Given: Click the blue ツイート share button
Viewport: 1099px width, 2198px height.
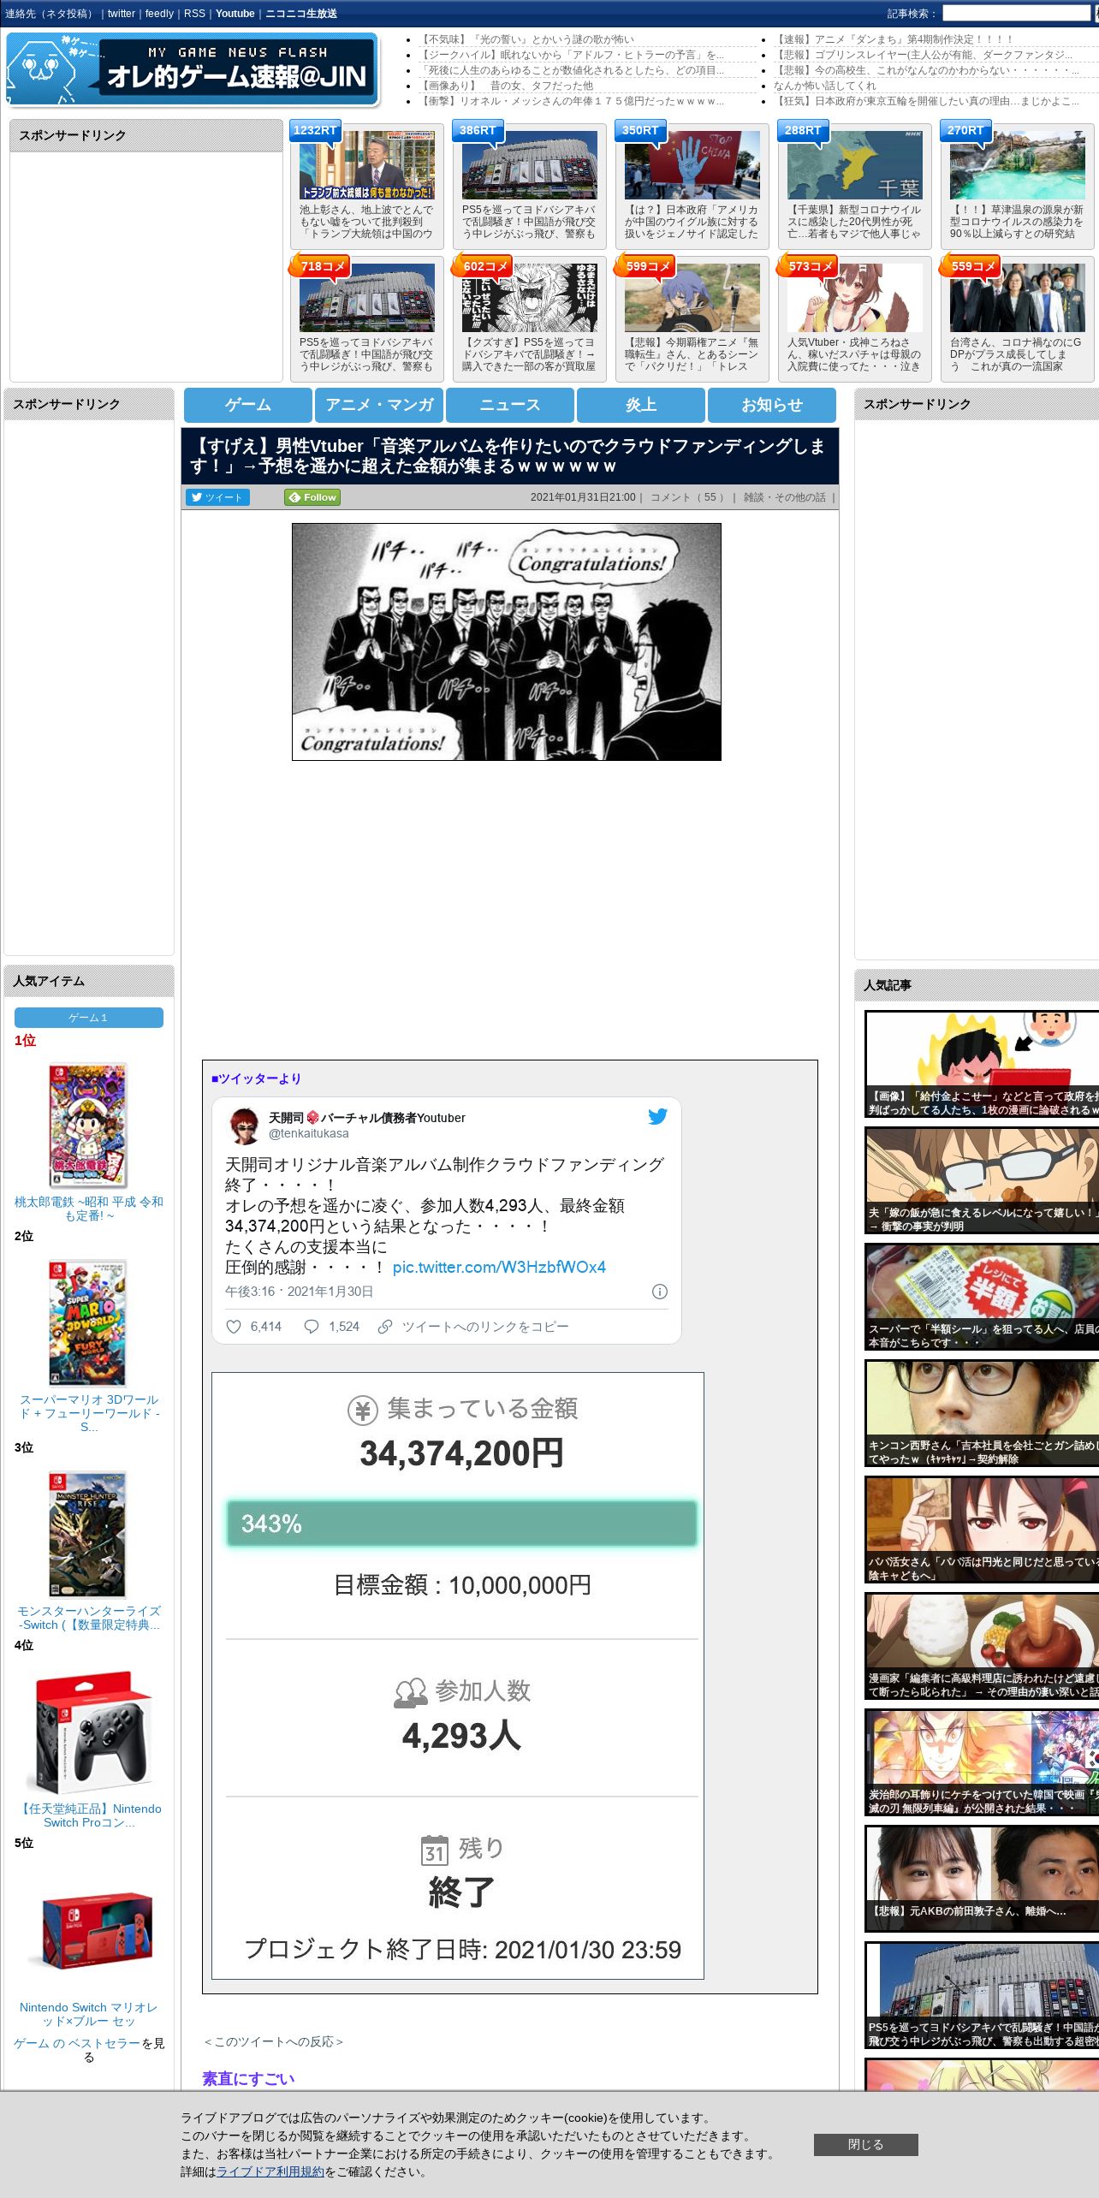Looking at the screenshot, I should point(217,497).
